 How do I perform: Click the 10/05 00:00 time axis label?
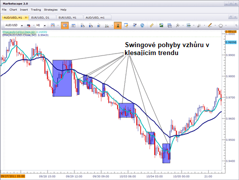pyautogui.click(x=181, y=177)
